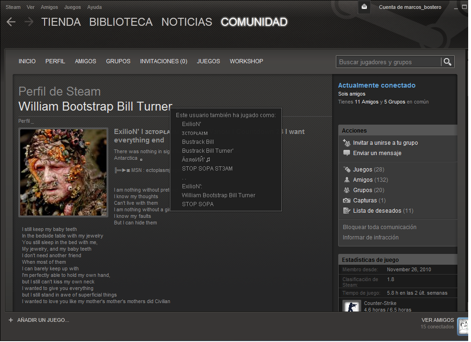Click the search magnifier icon
Image resolution: width=471 pixels, height=342 pixels.
click(448, 62)
